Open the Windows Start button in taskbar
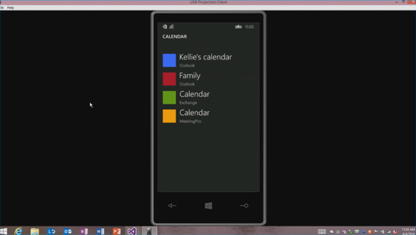This screenshot has width=416, height=235. pyautogui.click(x=3, y=231)
